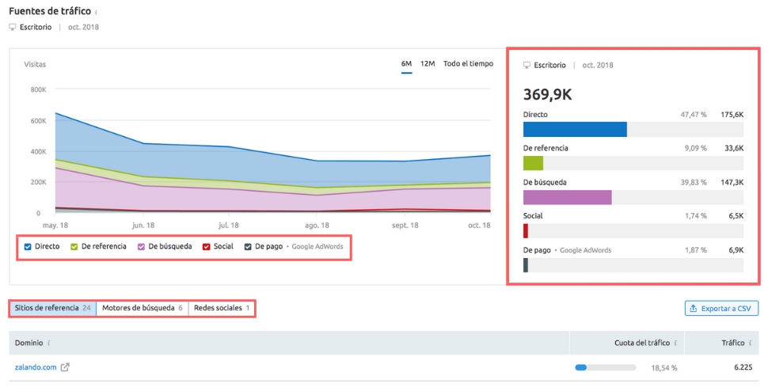Viewport: 764px width, 391px height.
Task: Click desktop icon next to Escritorio under title
Action: click(13, 27)
